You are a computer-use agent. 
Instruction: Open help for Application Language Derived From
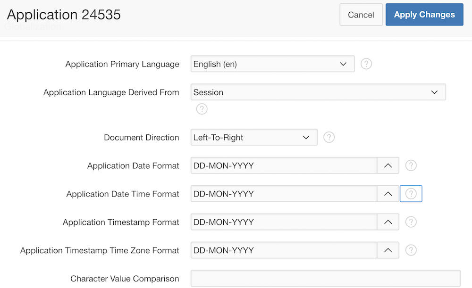coord(202,109)
